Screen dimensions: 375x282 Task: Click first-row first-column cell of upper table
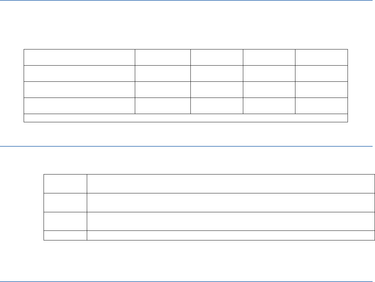[79, 57]
